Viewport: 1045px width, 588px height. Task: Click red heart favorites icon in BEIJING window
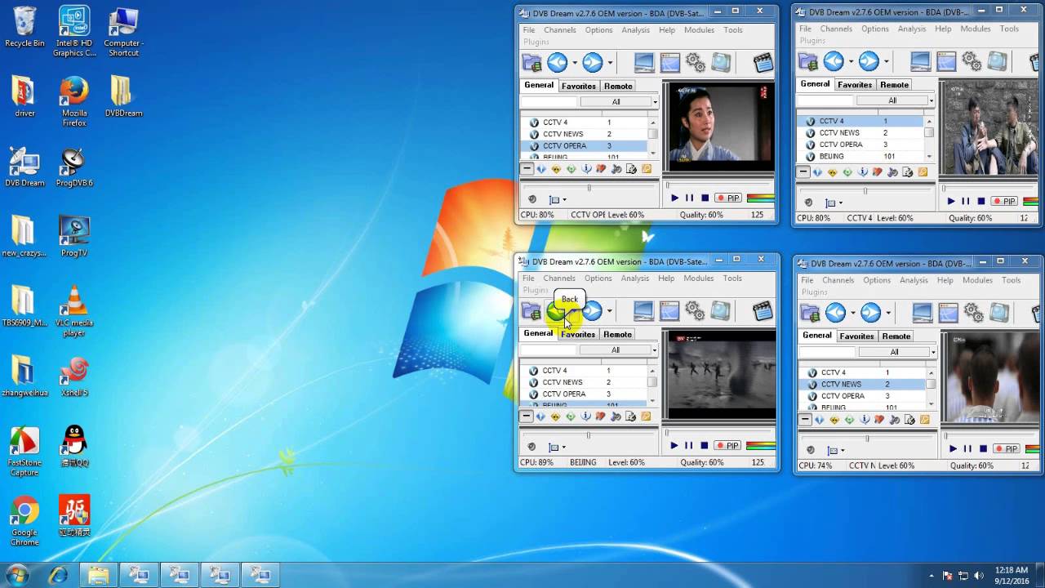pos(601,416)
